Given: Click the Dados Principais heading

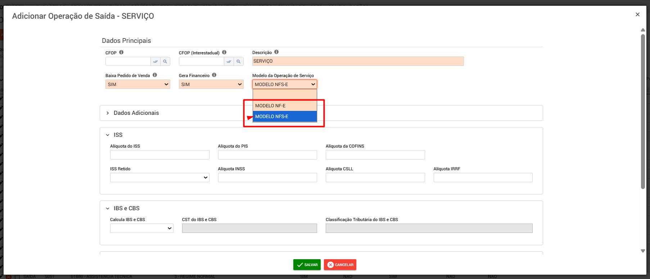Looking at the screenshot, I should (x=126, y=41).
